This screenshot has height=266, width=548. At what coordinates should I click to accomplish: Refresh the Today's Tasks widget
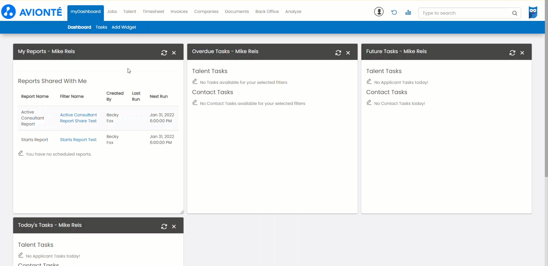pos(164,226)
